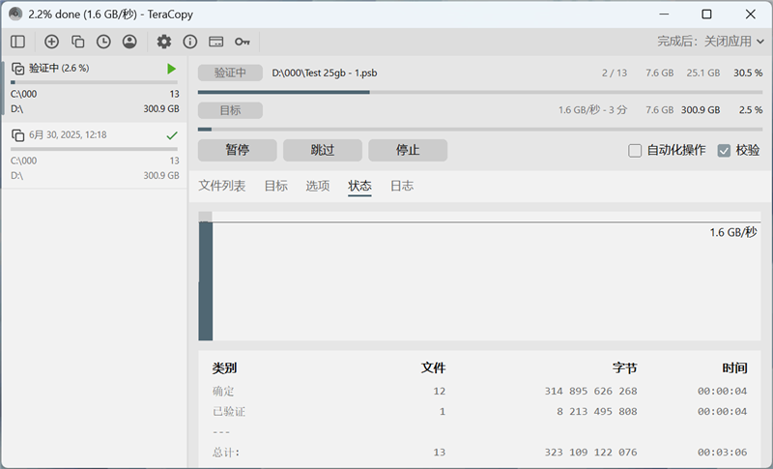Viewport: 773px width, 469px height.
Task: Click the 时间 column header
Action: pos(734,367)
